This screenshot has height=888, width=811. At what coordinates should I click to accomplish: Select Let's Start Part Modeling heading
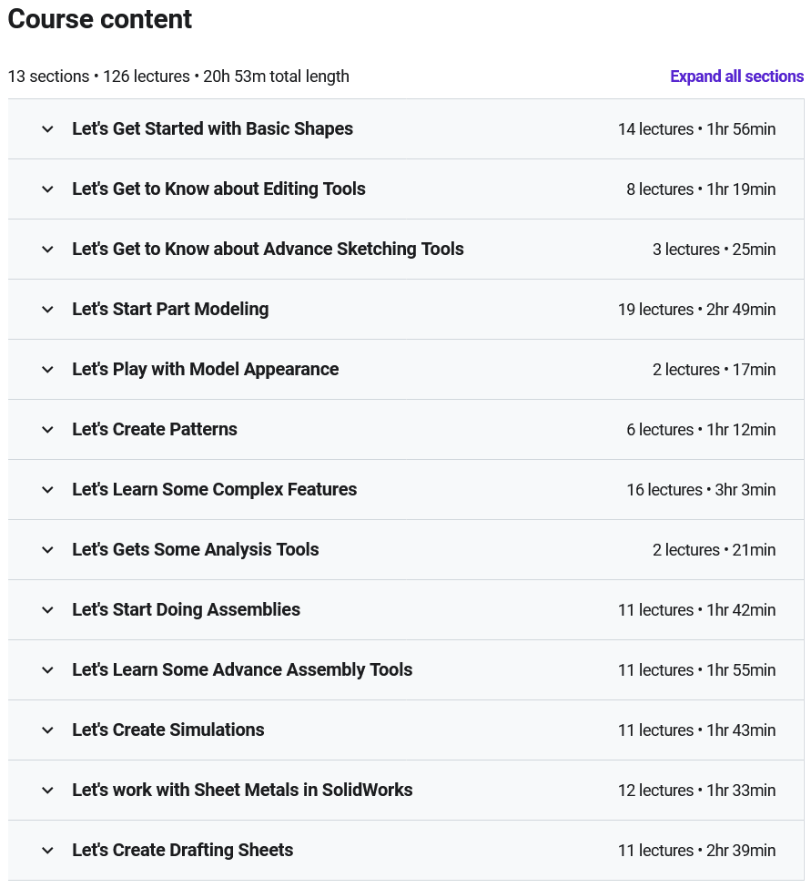pyautogui.click(x=170, y=310)
